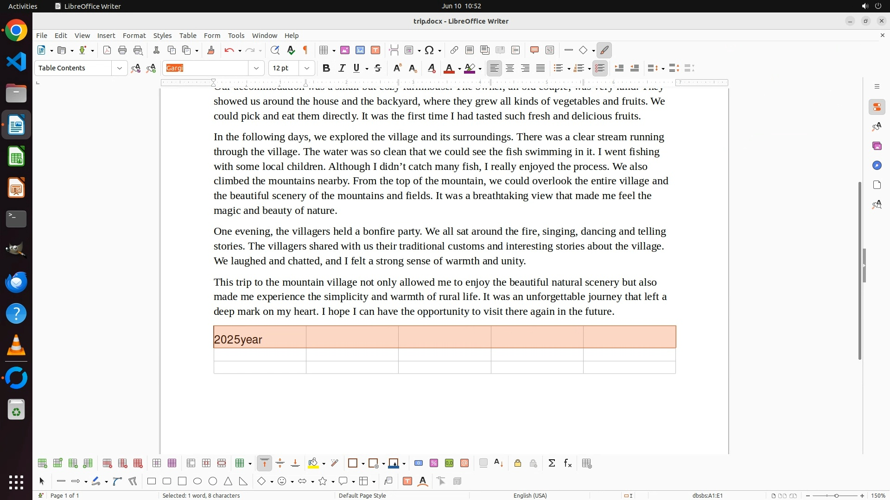
Task: Open the Navigator in the sidebar
Action: (x=877, y=166)
